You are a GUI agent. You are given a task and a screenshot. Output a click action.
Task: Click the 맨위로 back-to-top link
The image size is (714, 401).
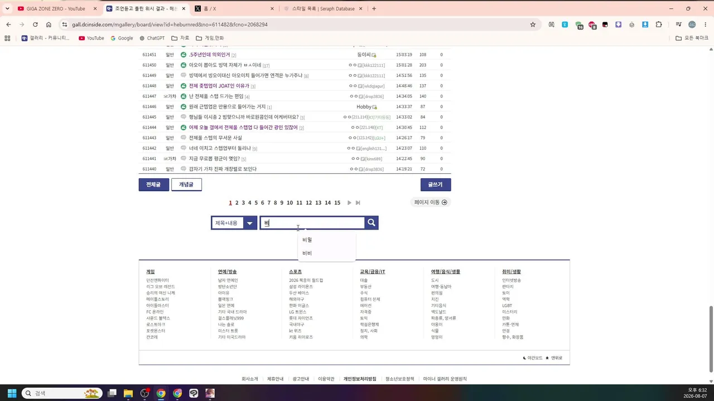pyautogui.click(x=554, y=358)
